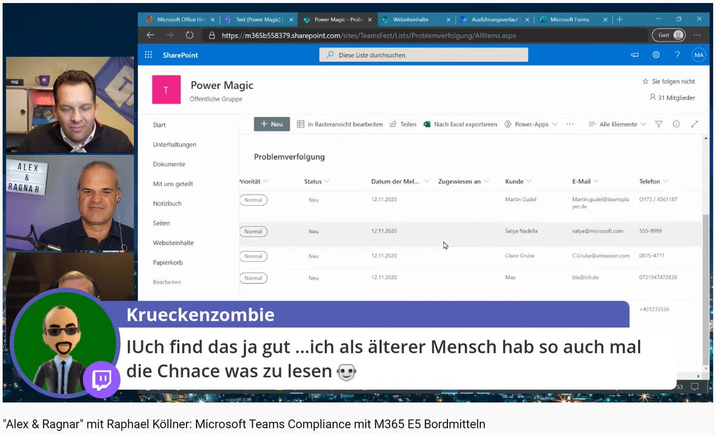Open the filter pane funnel icon
715x435 pixels.
658,124
